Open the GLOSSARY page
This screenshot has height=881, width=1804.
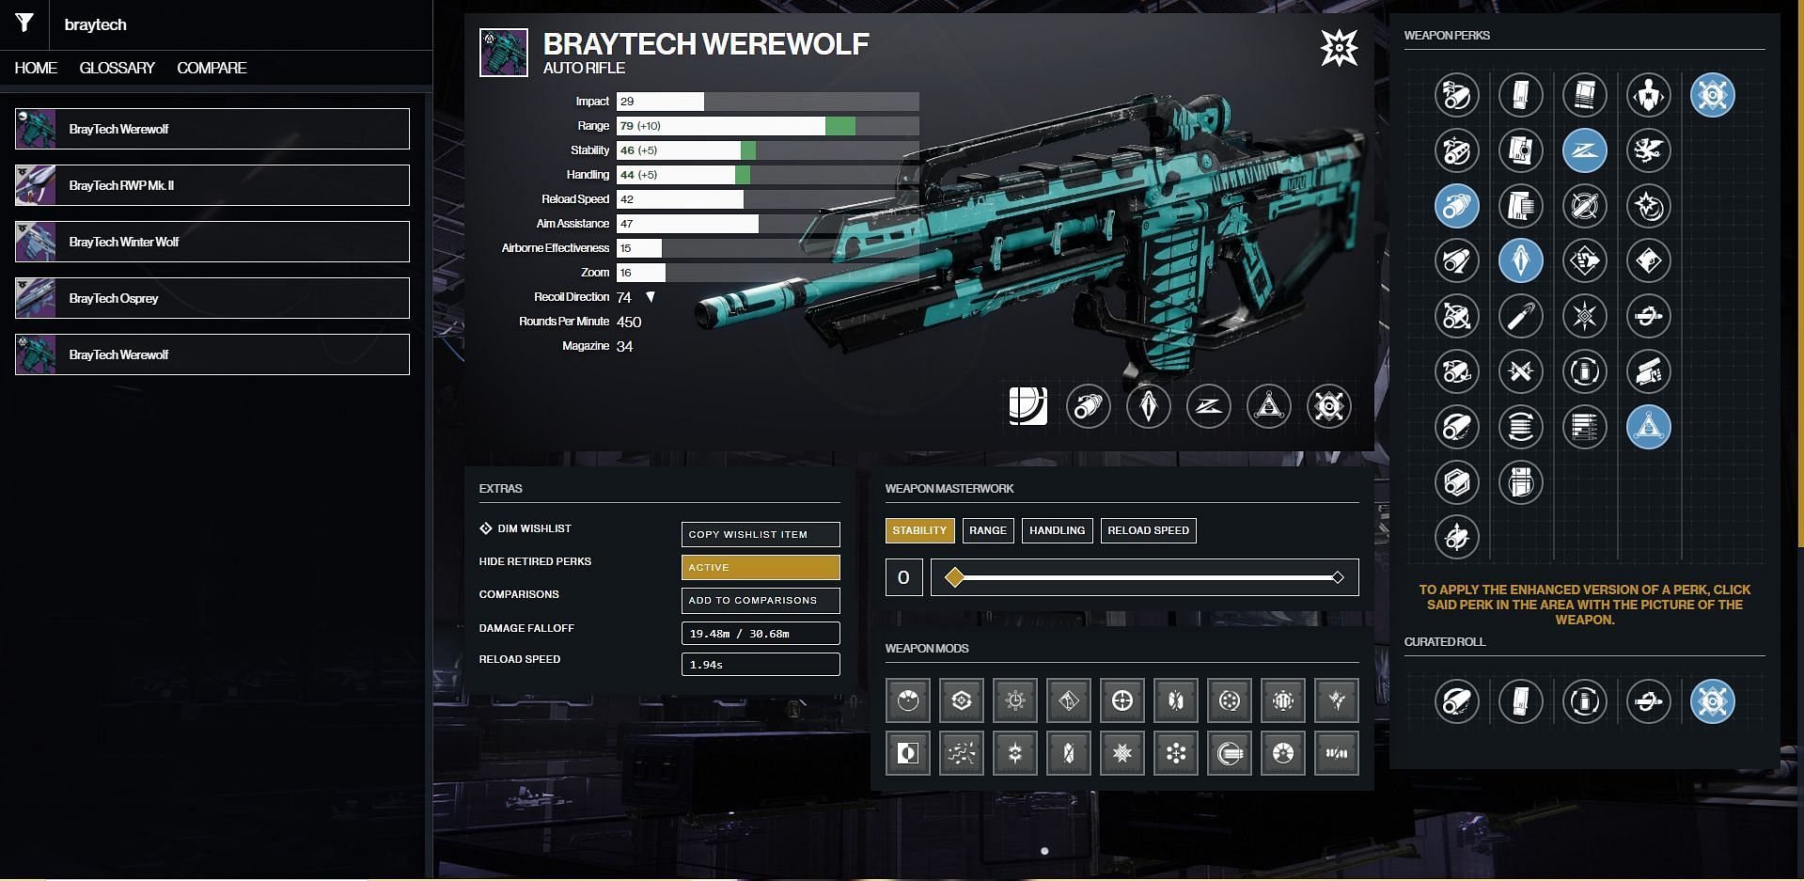pos(117,68)
